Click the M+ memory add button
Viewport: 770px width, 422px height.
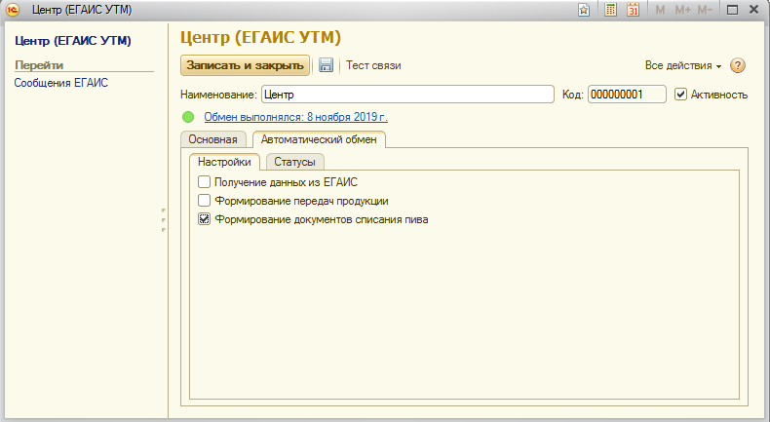682,10
